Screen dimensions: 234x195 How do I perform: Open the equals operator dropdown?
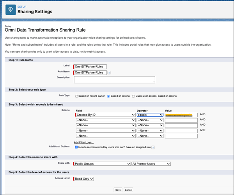point(150,115)
